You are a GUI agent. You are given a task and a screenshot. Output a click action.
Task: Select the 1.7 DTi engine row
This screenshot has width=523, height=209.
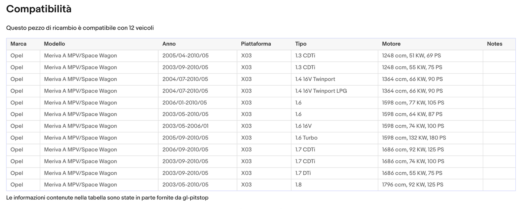click(303, 173)
